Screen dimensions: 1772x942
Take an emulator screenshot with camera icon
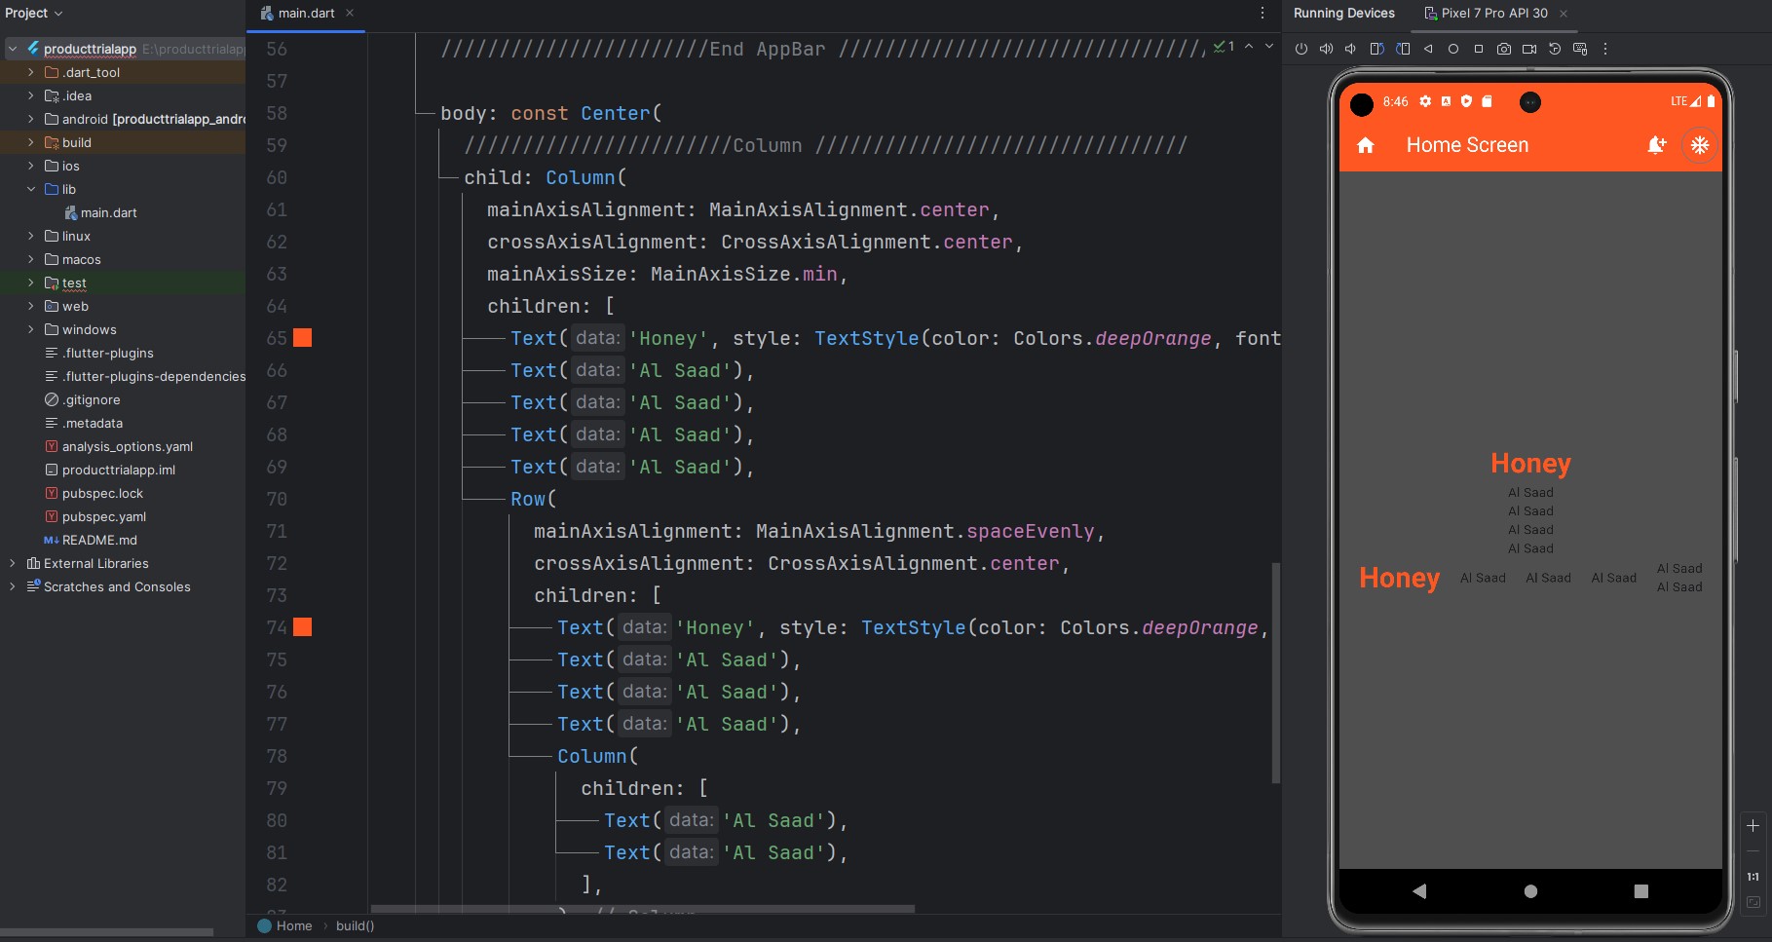pyautogui.click(x=1504, y=49)
